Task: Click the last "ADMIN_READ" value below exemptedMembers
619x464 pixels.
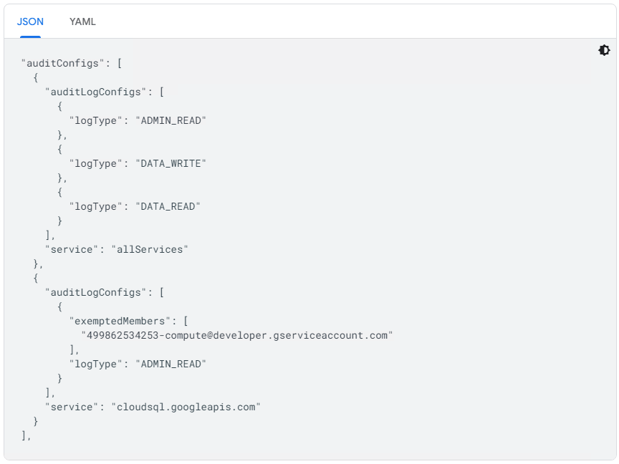Action: (171, 364)
